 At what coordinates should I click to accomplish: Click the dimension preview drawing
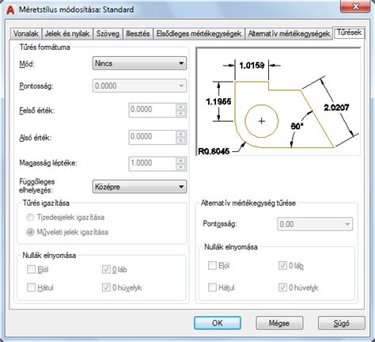278,101
